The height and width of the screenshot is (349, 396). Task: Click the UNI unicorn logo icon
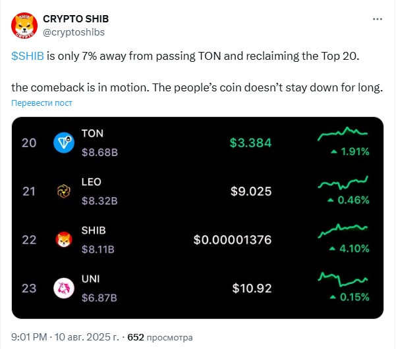[64, 288]
